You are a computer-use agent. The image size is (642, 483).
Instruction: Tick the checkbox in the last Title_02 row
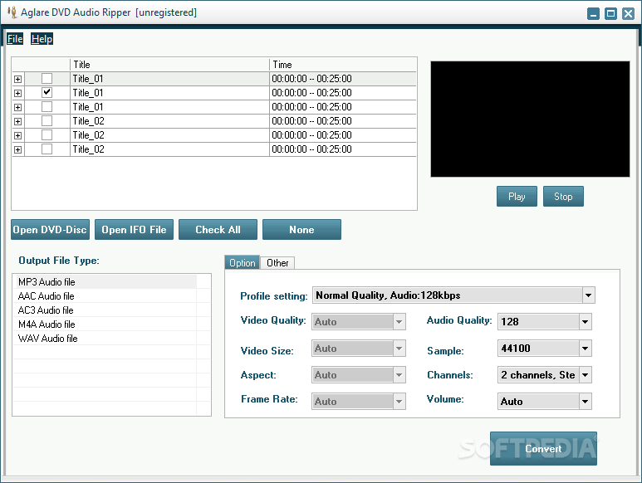47,149
